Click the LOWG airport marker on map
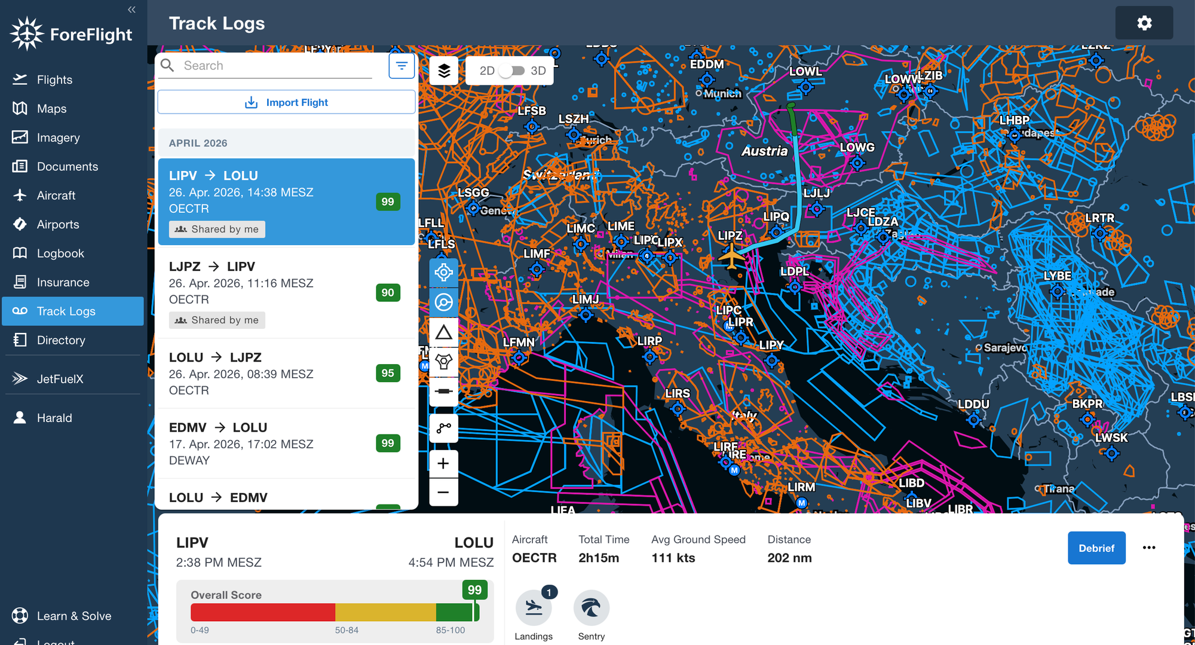Viewport: 1195px width, 645px height. click(x=857, y=162)
